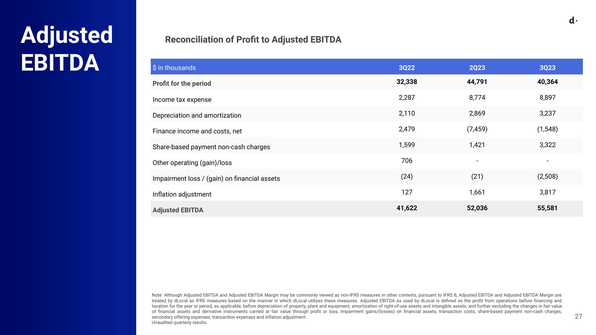Click profit value 44,791
The height and width of the screenshot is (335, 596).
pos(477,82)
